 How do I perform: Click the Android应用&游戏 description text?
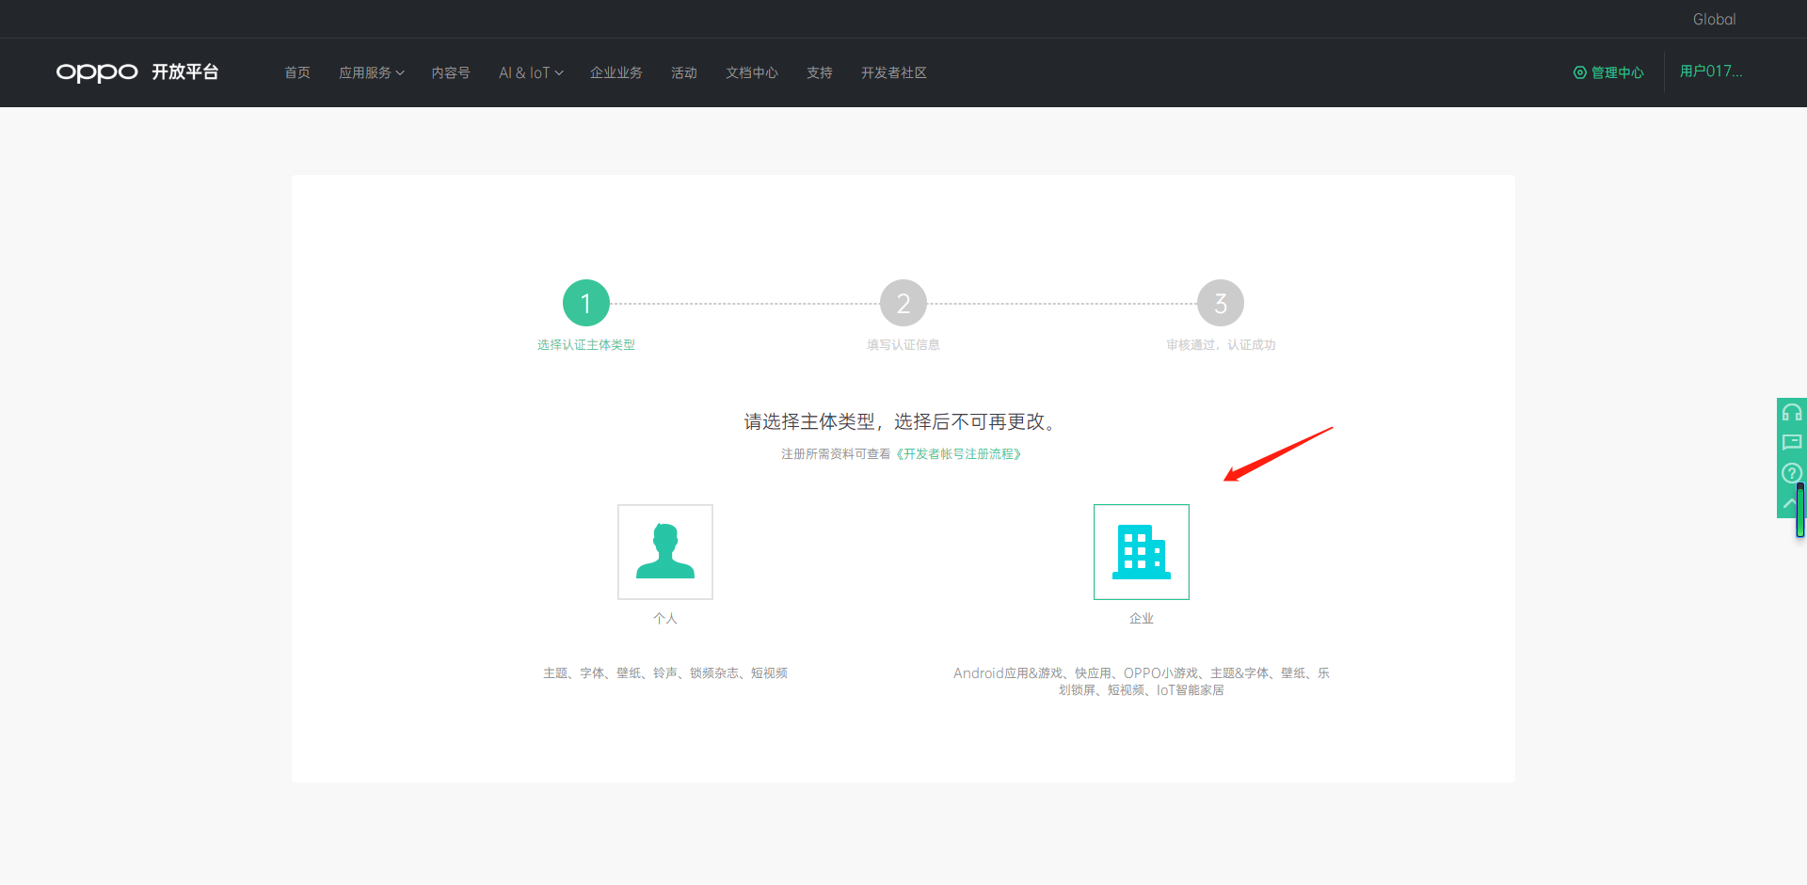coord(1142,682)
